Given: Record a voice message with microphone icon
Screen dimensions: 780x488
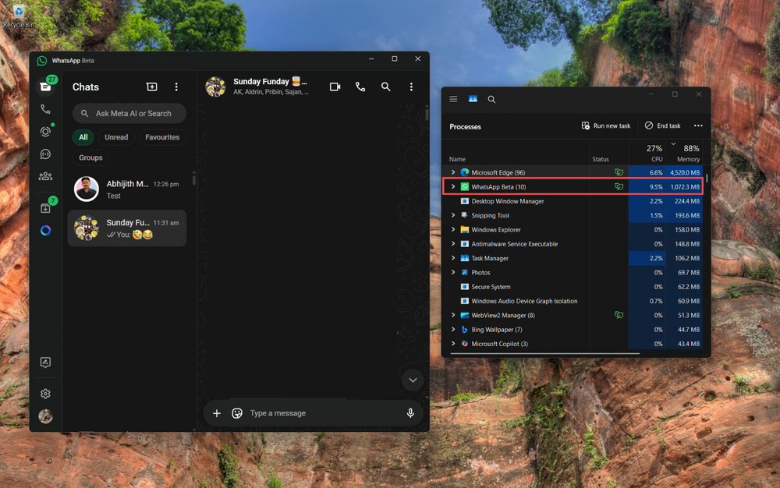Looking at the screenshot, I should coord(410,413).
